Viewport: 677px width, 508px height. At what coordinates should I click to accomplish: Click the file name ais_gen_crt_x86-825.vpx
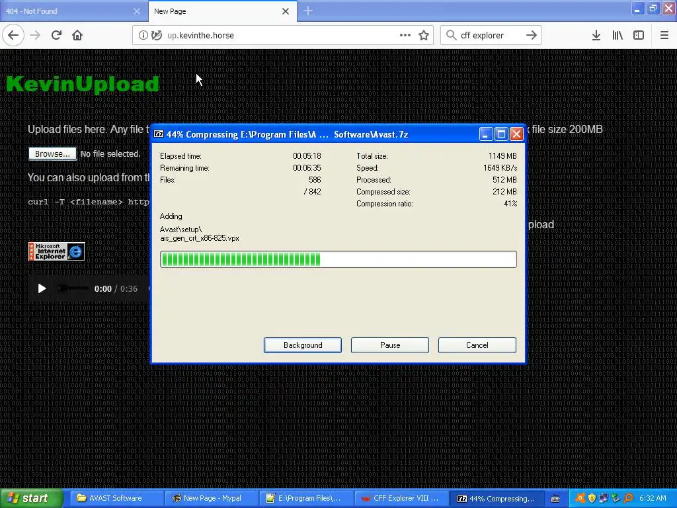(200, 238)
